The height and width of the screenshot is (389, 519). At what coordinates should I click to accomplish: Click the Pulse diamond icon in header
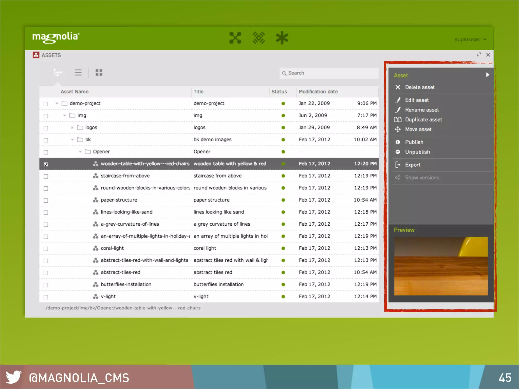pos(258,38)
